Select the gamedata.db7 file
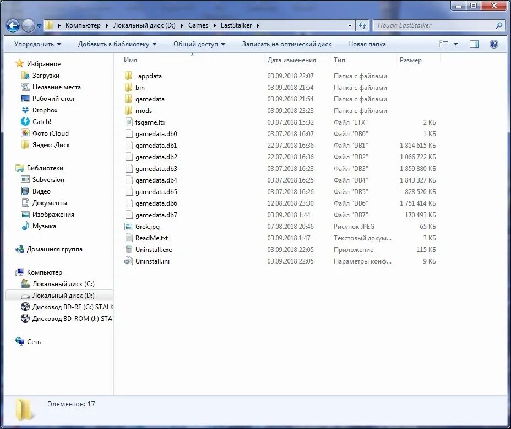 click(x=156, y=215)
